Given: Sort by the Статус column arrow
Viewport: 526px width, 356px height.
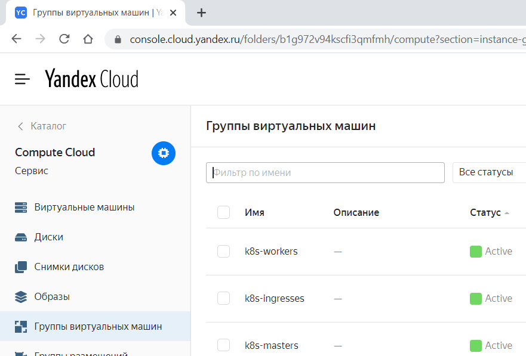Looking at the screenshot, I should pos(507,213).
